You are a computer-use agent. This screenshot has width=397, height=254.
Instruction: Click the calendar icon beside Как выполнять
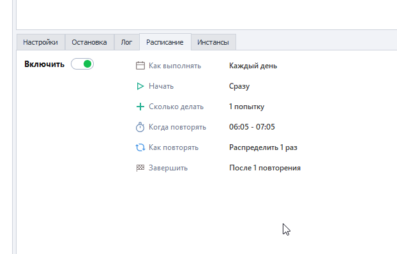(140, 66)
